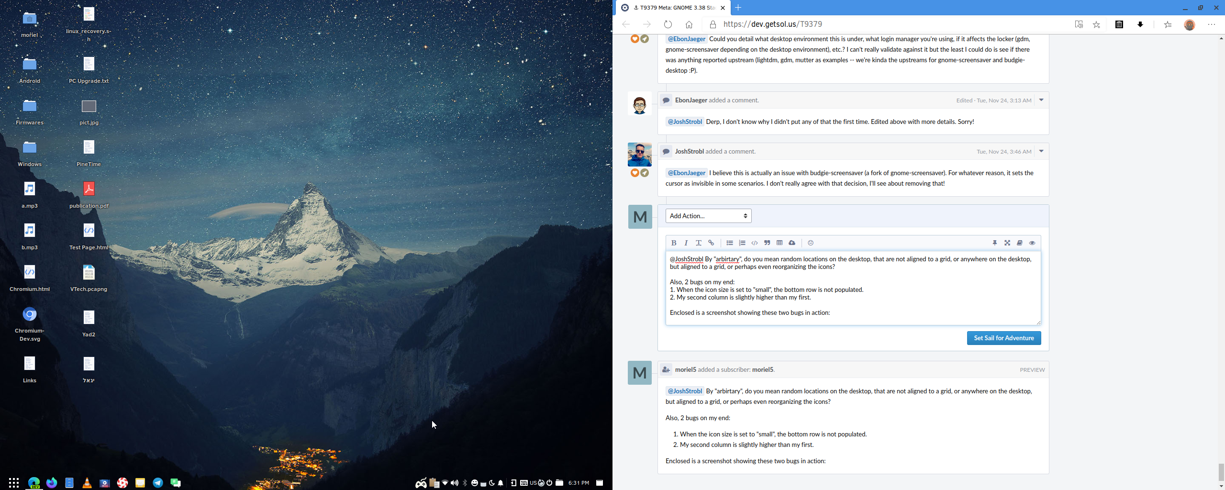Open EbonJaeger author profile link

[x=691, y=100]
